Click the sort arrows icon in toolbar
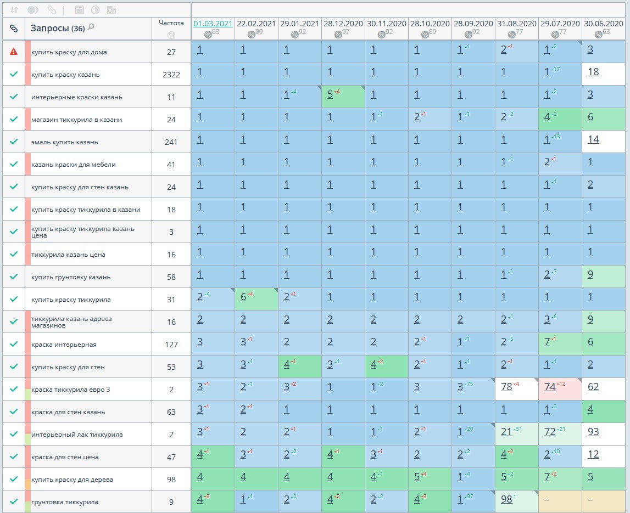630x513 pixels. click(x=14, y=10)
